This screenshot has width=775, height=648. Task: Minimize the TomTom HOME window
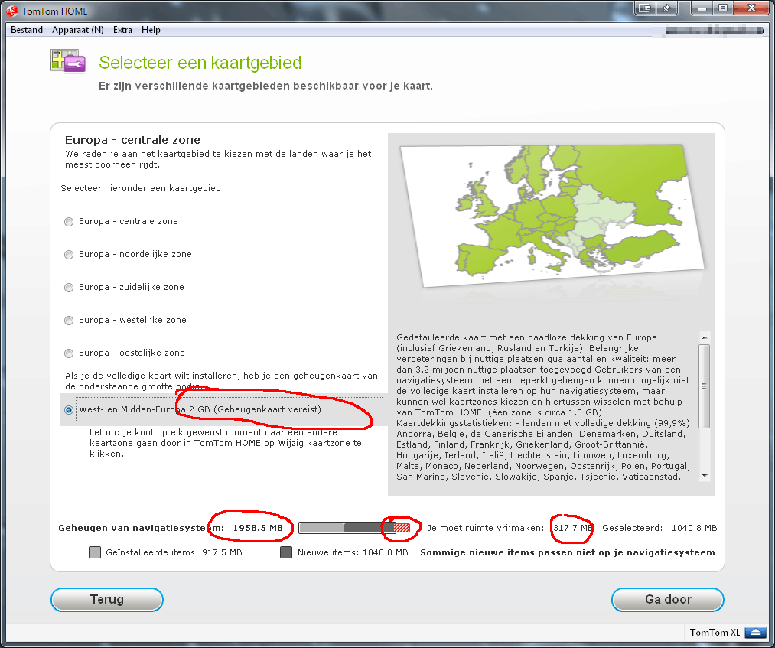tap(702, 8)
